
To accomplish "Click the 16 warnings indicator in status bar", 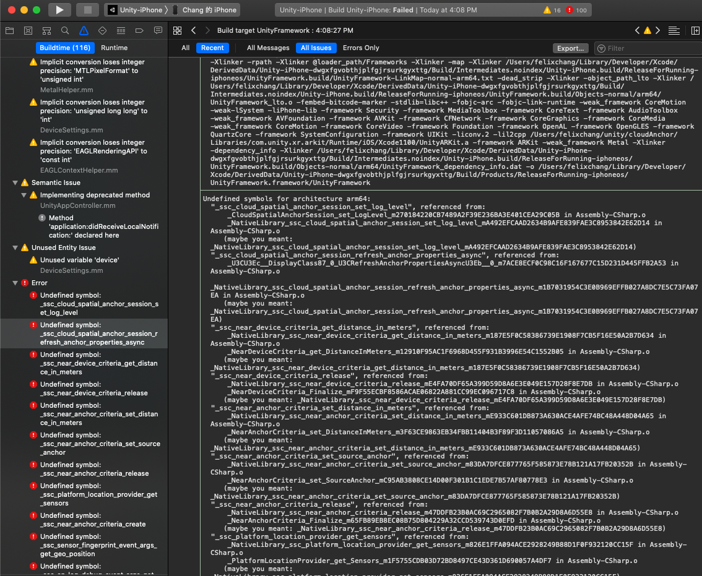I will point(552,10).
